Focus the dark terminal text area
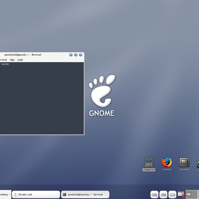Screen dimensions: 199x199 click(41, 98)
